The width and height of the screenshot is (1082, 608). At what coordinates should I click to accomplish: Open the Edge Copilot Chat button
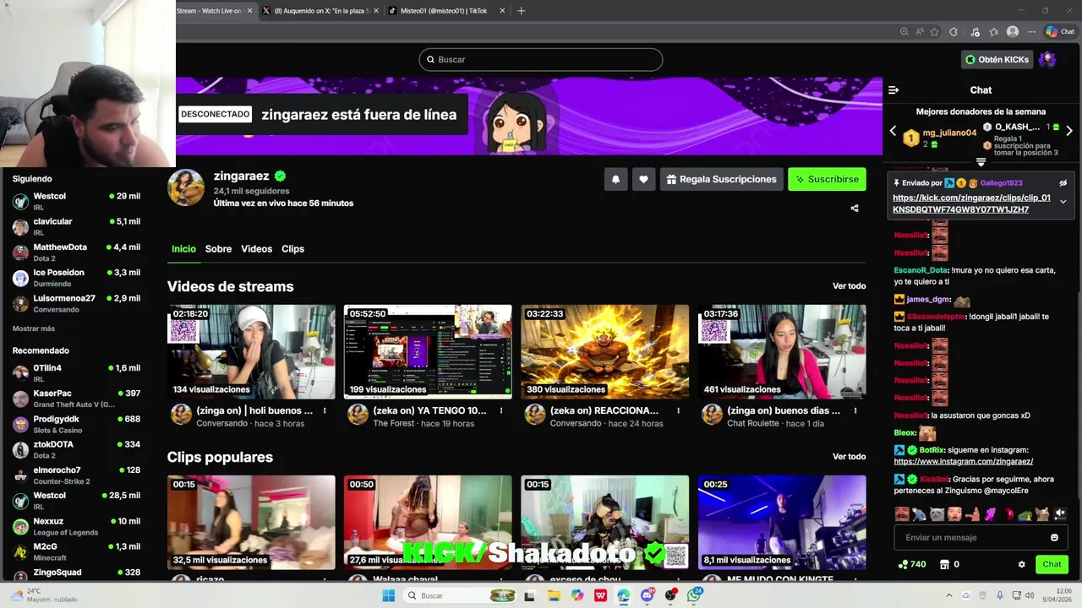pos(1060,32)
